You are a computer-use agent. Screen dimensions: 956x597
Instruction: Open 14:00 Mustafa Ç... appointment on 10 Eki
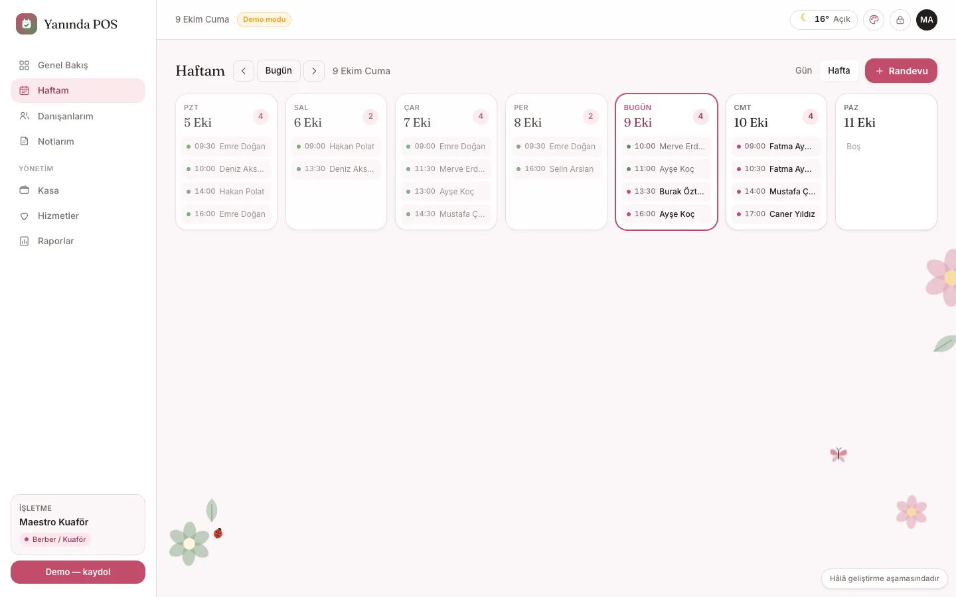[776, 192]
